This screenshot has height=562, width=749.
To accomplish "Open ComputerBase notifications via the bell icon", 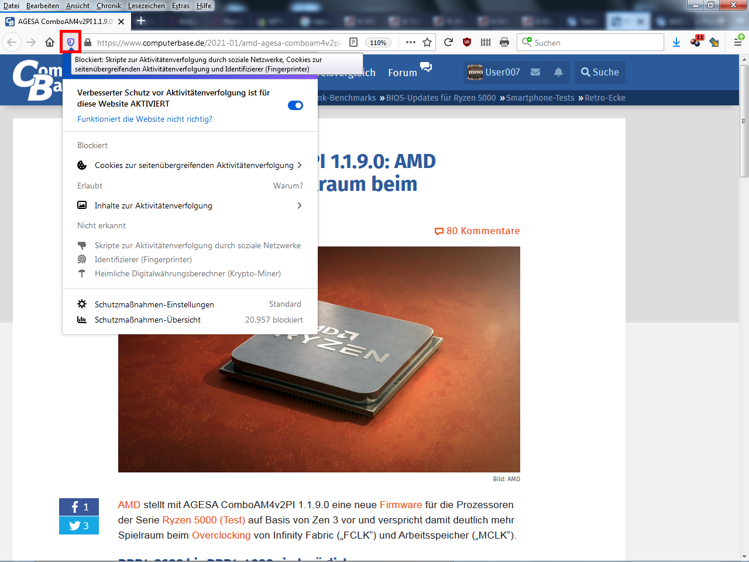I will pos(558,72).
